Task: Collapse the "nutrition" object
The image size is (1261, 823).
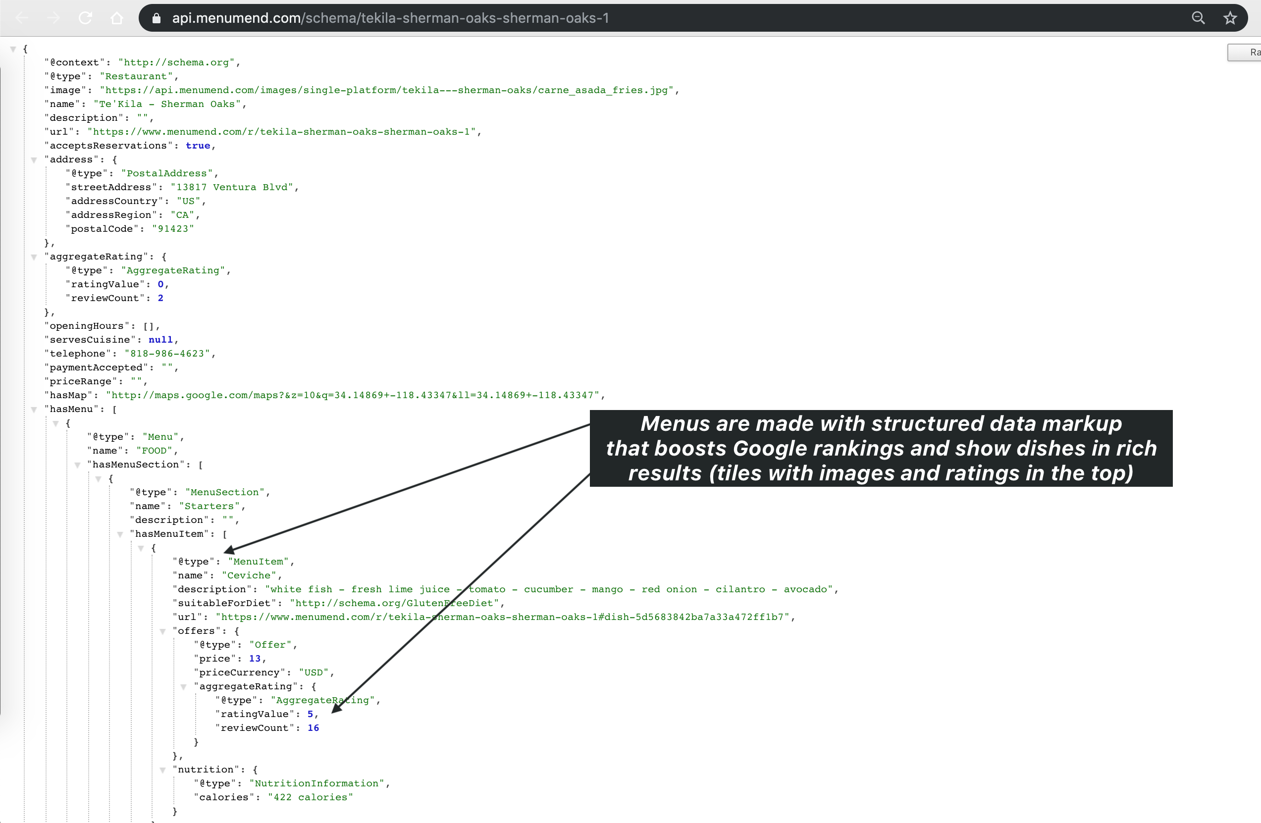Action: coord(162,770)
